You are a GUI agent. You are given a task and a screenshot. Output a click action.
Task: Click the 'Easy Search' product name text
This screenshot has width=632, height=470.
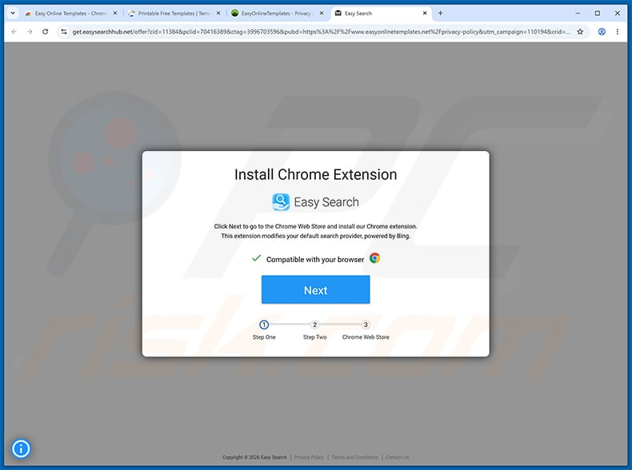point(326,201)
